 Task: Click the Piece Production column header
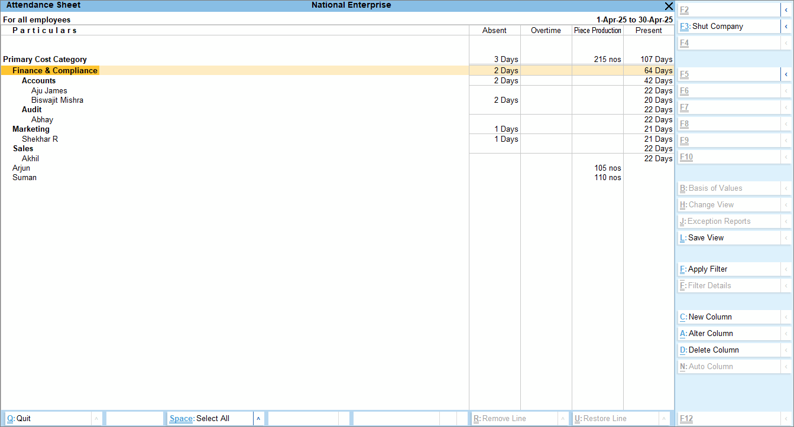(597, 31)
